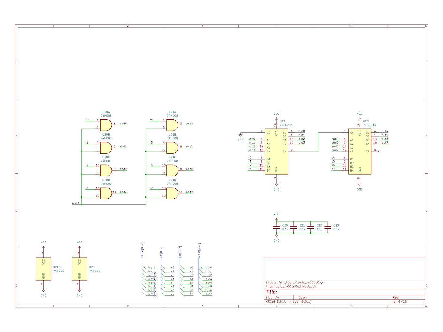Click the Size: A4 field
Viewport: 443px width, 332px height.
point(273,298)
